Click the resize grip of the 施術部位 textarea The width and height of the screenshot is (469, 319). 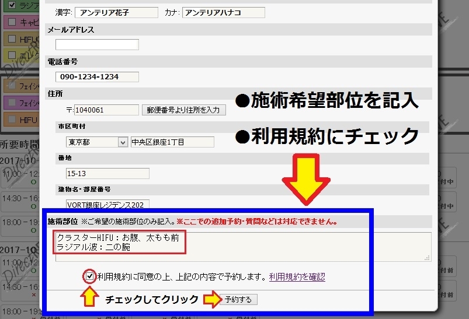click(x=428, y=258)
